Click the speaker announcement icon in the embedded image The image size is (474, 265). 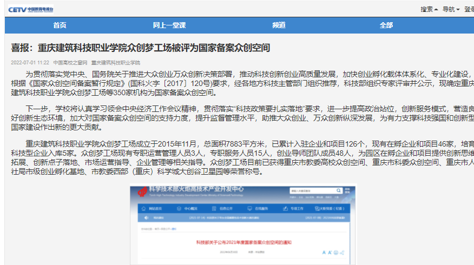click(146, 217)
